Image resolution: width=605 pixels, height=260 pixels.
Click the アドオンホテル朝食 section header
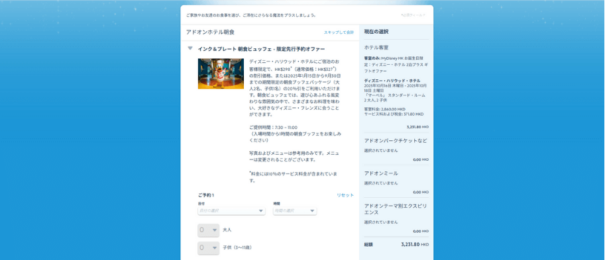pyautogui.click(x=210, y=32)
